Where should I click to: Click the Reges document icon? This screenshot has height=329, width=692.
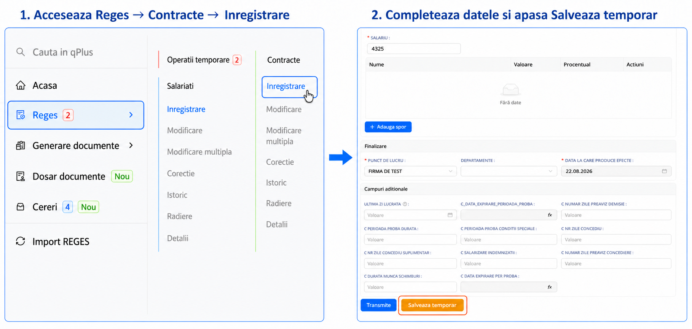(x=21, y=115)
